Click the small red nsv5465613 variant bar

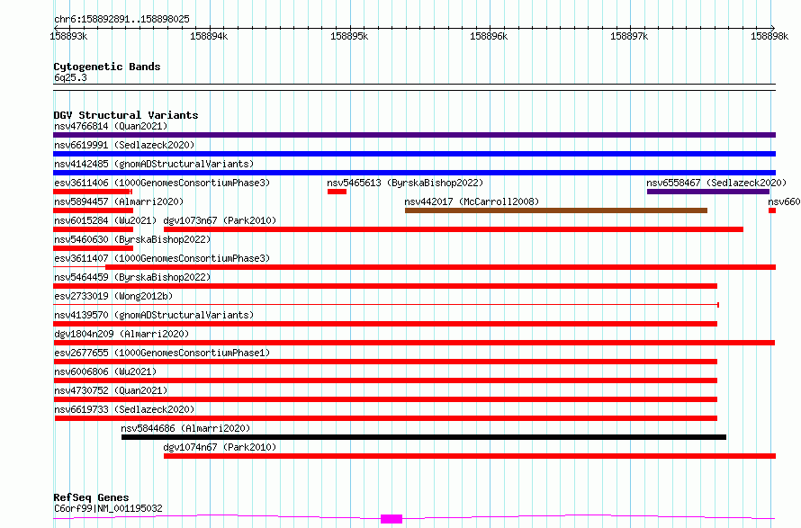(x=337, y=192)
